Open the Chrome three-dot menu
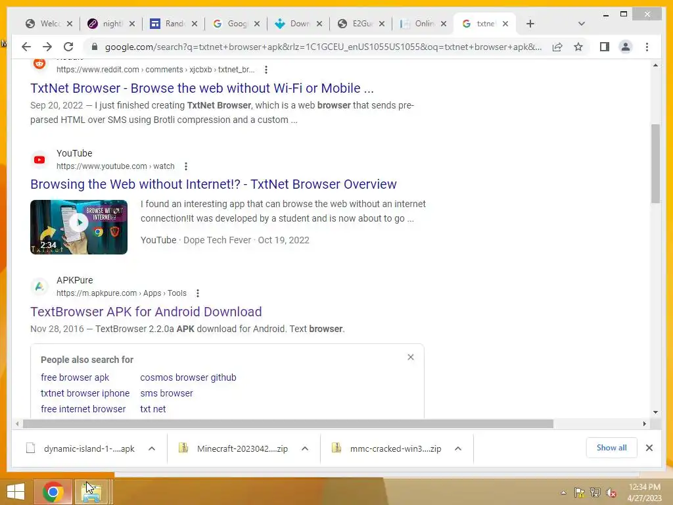The image size is (673, 505). tap(647, 47)
